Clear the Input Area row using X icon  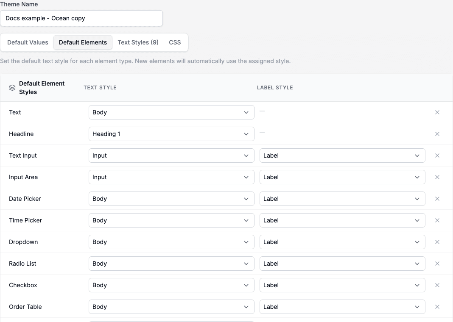coord(437,177)
